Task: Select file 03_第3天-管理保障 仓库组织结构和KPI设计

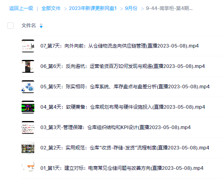Action: point(115,127)
